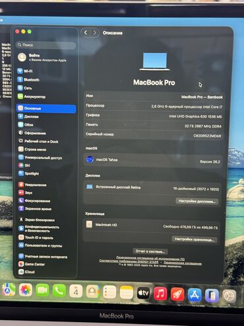Open Spotlight settings
The width and height of the screenshot is (244, 326).
28,173
